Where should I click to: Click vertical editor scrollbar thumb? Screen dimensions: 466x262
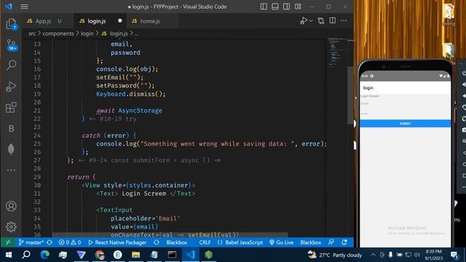(350, 95)
